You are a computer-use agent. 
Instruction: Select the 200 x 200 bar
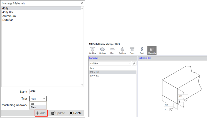[x=113, y=75]
